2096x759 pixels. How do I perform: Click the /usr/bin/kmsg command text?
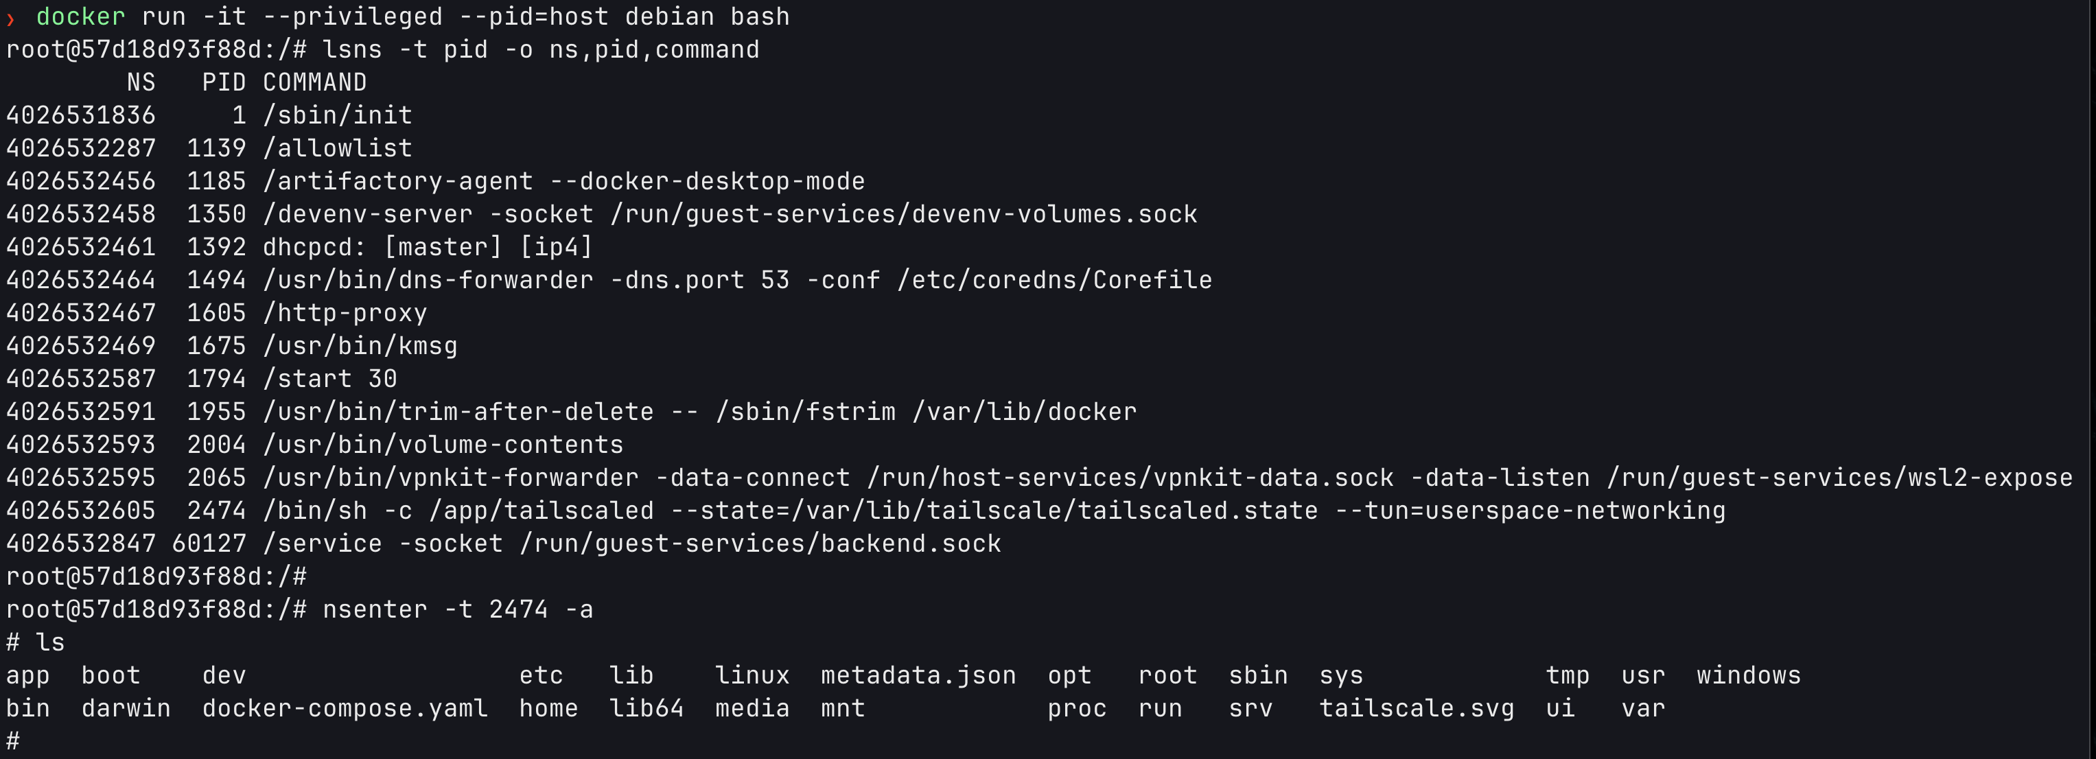coord(360,346)
